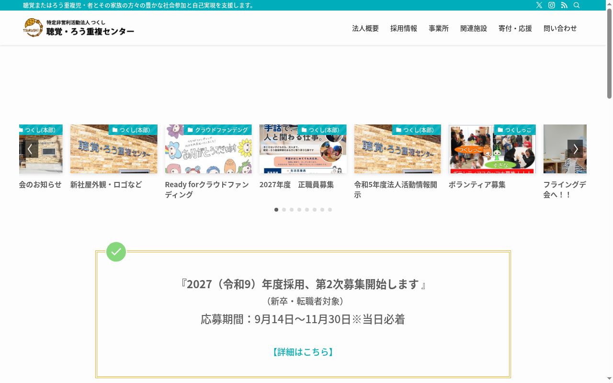
Task: Open the 採用情報 menu item
Action: coord(404,28)
